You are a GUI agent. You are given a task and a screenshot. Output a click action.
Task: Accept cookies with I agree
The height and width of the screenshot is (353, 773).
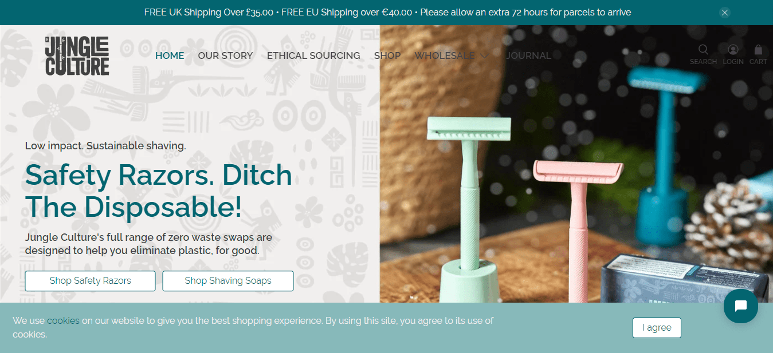point(657,328)
